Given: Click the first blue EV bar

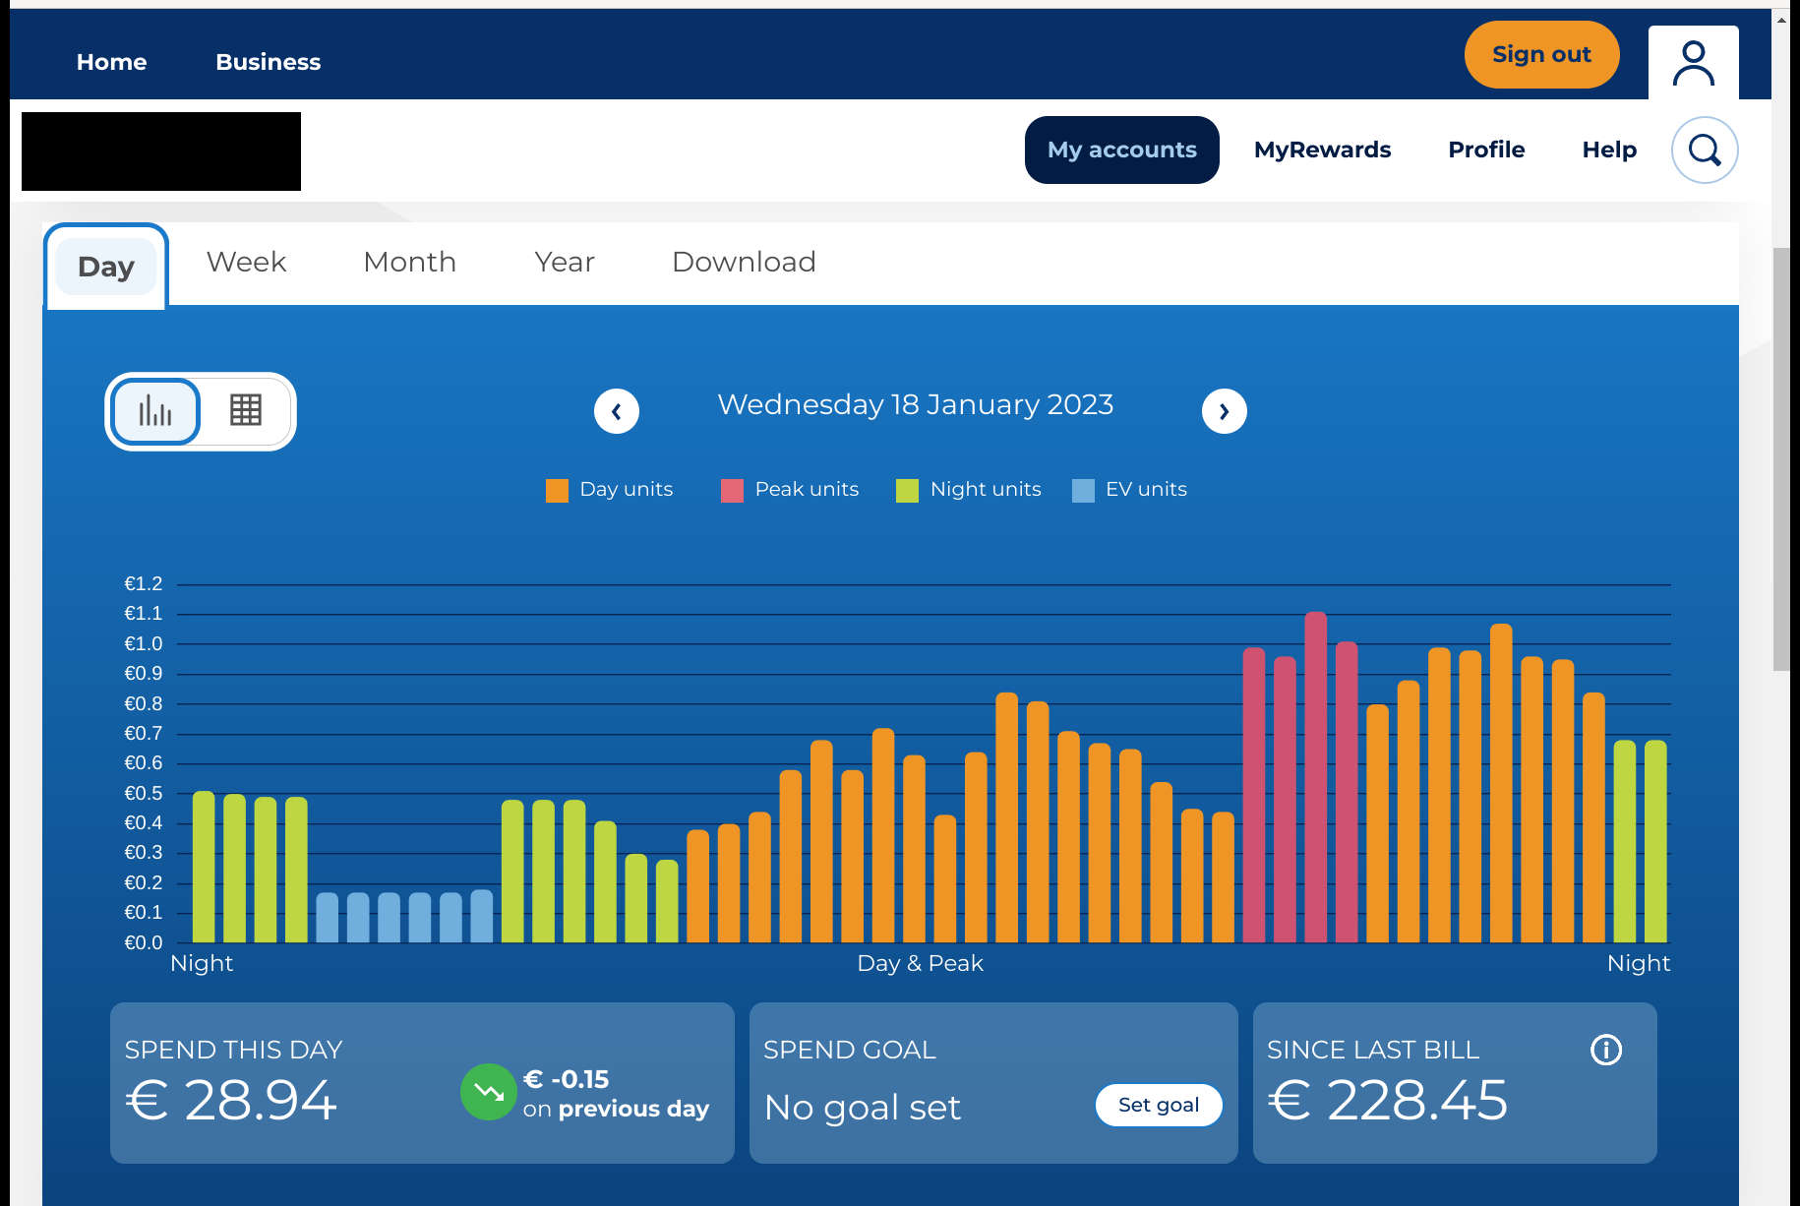Looking at the screenshot, I should coord(328,918).
